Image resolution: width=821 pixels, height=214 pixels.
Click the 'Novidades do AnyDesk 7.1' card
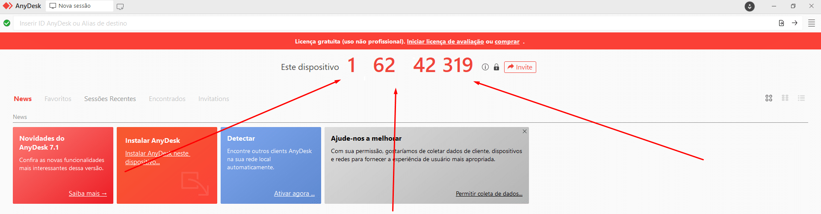(x=63, y=165)
